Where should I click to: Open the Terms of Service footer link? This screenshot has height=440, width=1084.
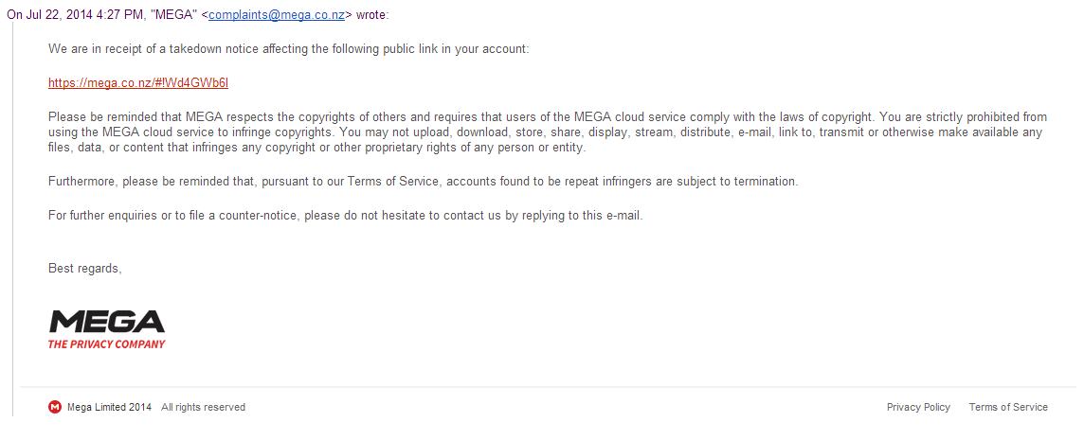pos(1008,407)
